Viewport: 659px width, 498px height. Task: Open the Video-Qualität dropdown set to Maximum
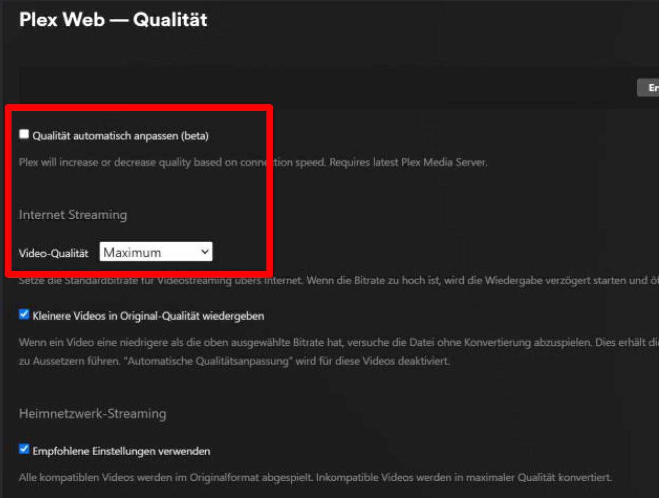point(155,252)
